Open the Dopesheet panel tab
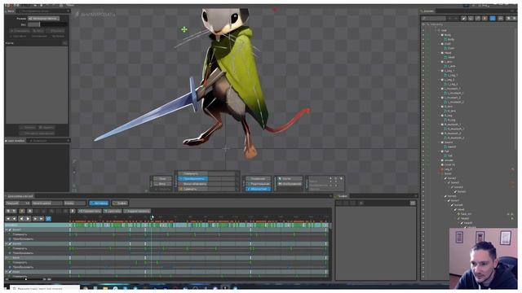 tap(20, 196)
